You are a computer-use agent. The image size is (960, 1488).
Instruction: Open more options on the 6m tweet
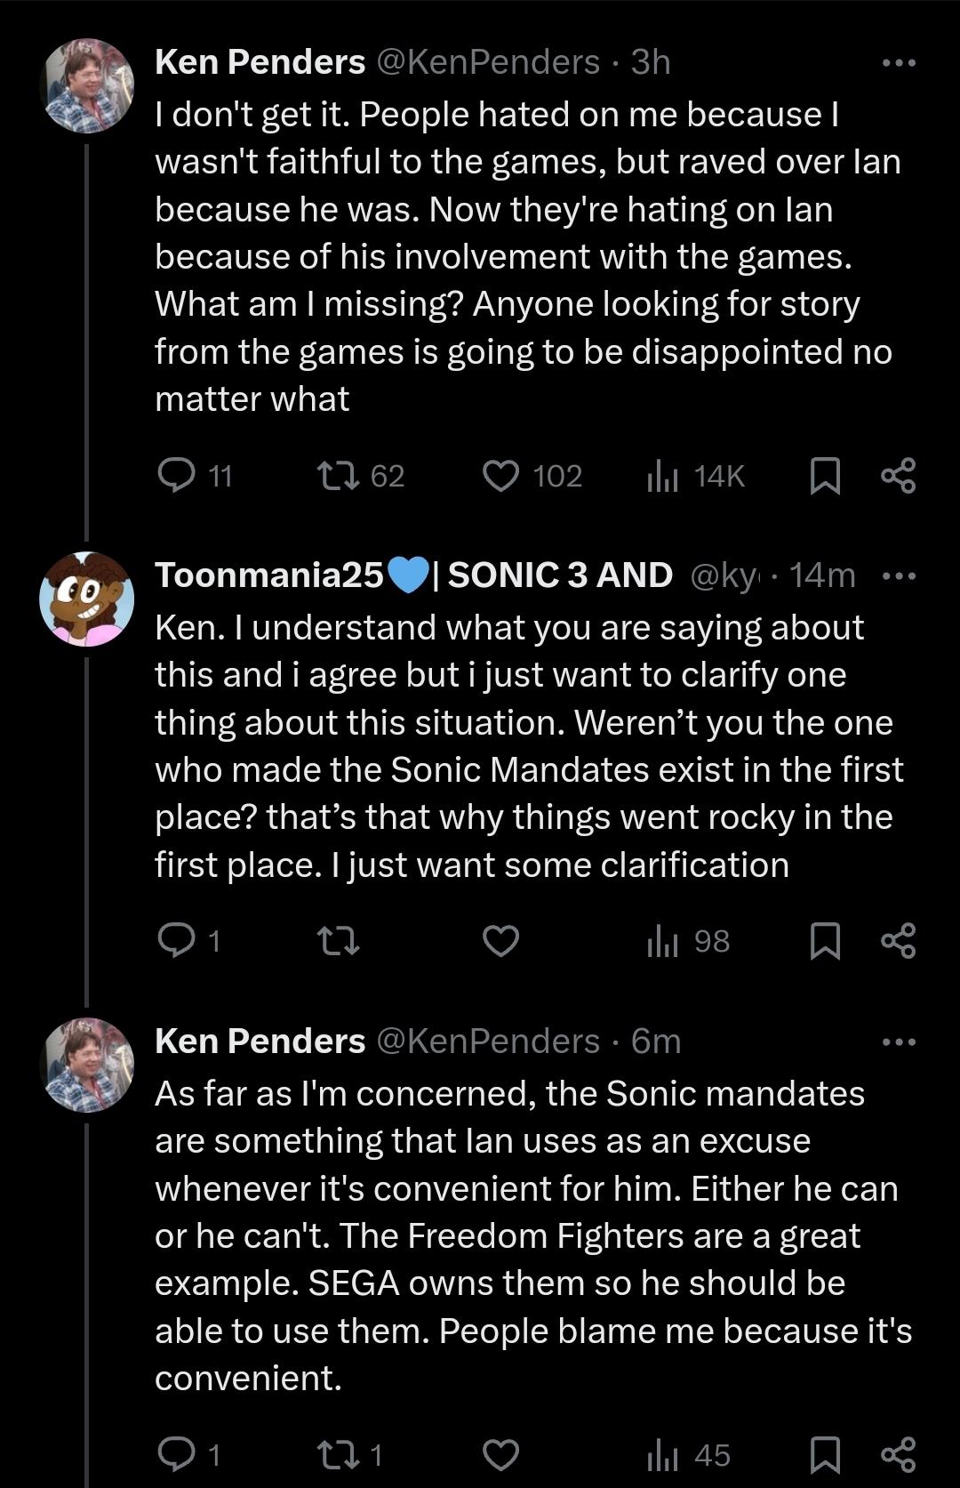pyautogui.click(x=898, y=1042)
